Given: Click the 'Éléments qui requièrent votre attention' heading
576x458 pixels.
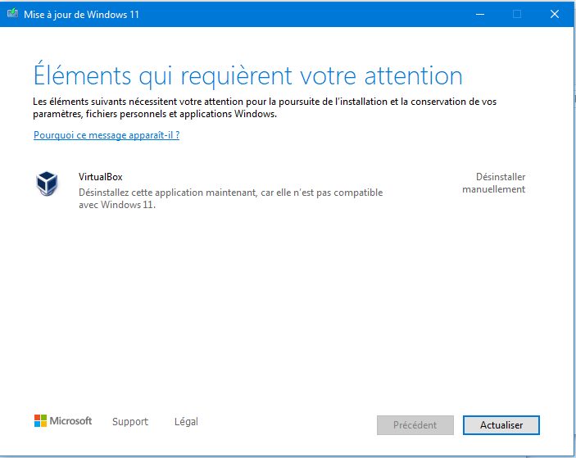Looking at the screenshot, I should point(247,75).
